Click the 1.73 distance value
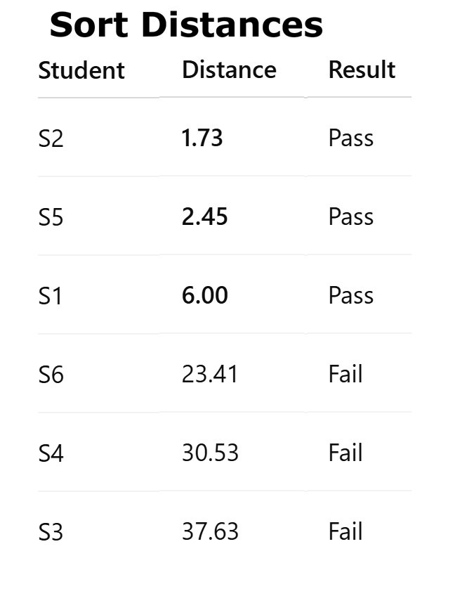The image size is (474, 589). tap(202, 138)
